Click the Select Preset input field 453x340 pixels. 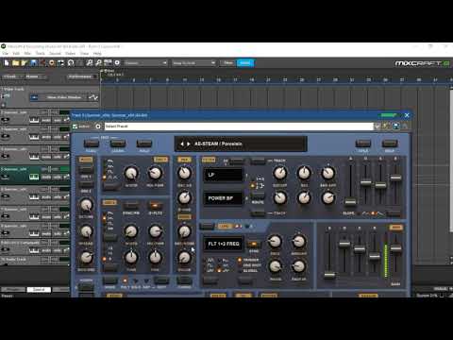pos(239,127)
